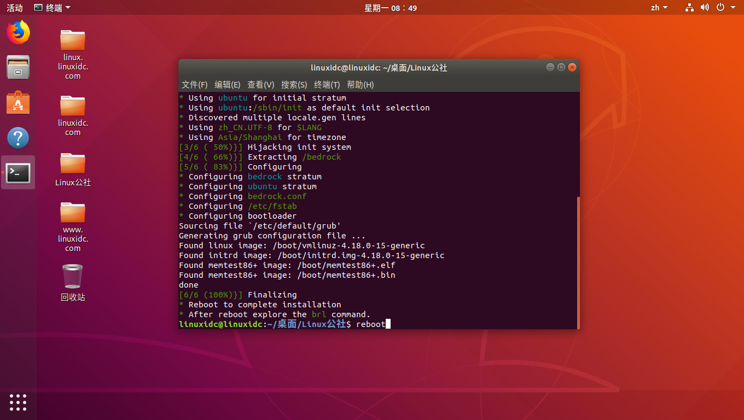Open the 编辑(E) menu
The width and height of the screenshot is (744, 420).
[227, 85]
